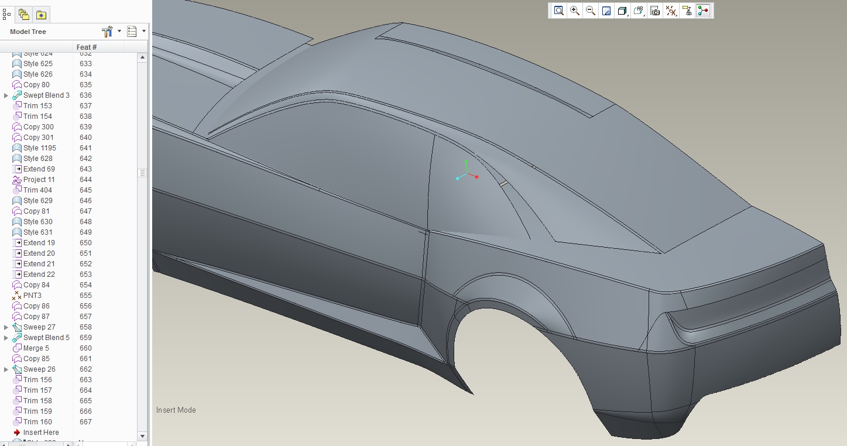Click the model tree vertical scrollbar thumb
This screenshot has width=847, height=446.
(x=142, y=173)
